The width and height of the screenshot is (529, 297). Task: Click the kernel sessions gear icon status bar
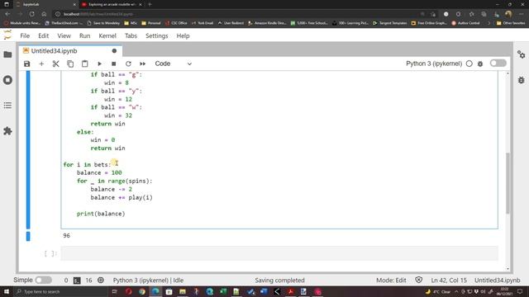tap(101, 280)
